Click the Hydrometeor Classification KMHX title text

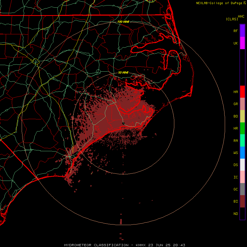[125, 245]
